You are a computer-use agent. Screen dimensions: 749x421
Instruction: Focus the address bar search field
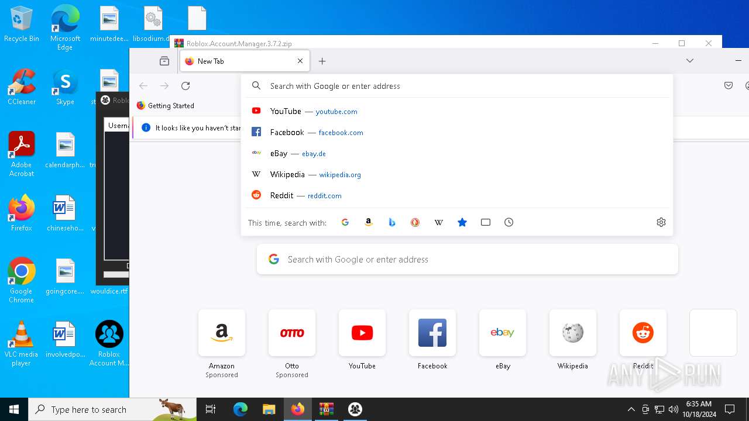pyautogui.click(x=456, y=86)
